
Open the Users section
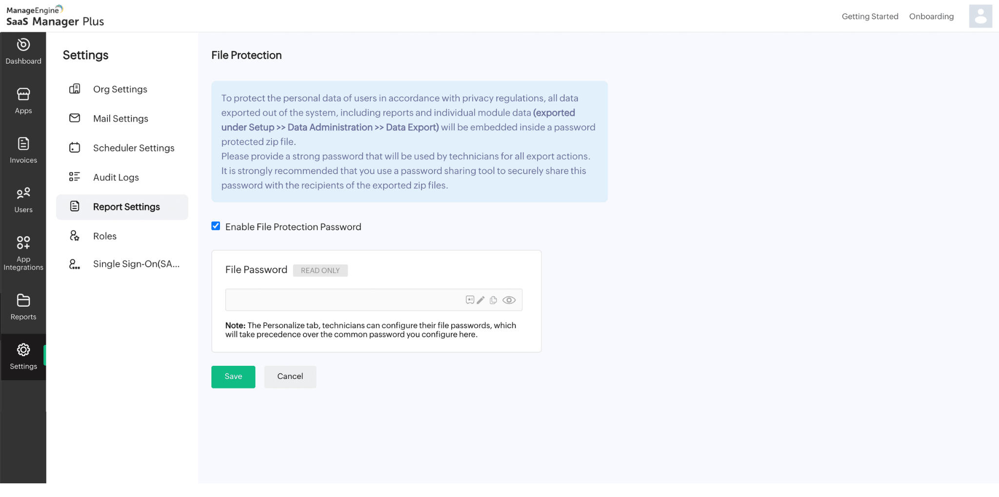[x=23, y=200]
